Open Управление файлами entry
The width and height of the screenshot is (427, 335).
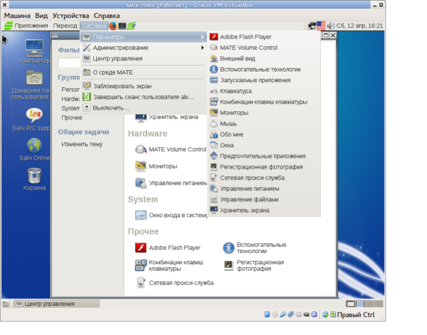pos(264,199)
